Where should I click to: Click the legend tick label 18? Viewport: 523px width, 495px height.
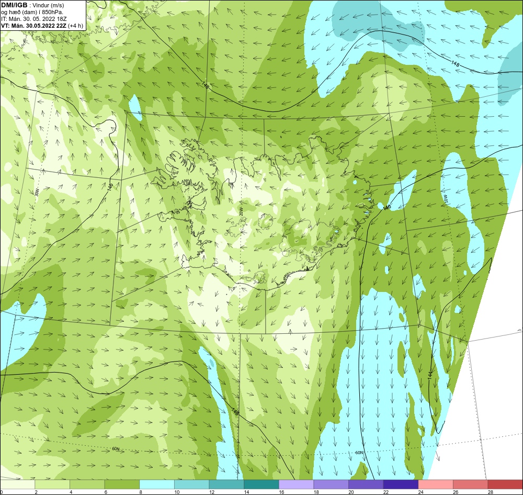coord(316,492)
